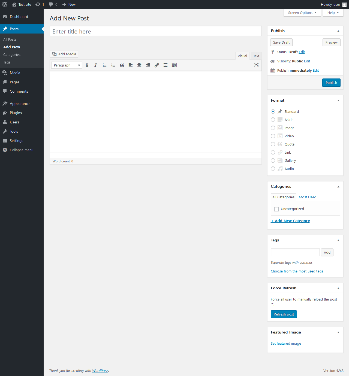The height and width of the screenshot is (376, 349).
Task: Collapse the Featured Image box
Action: pos(338,332)
